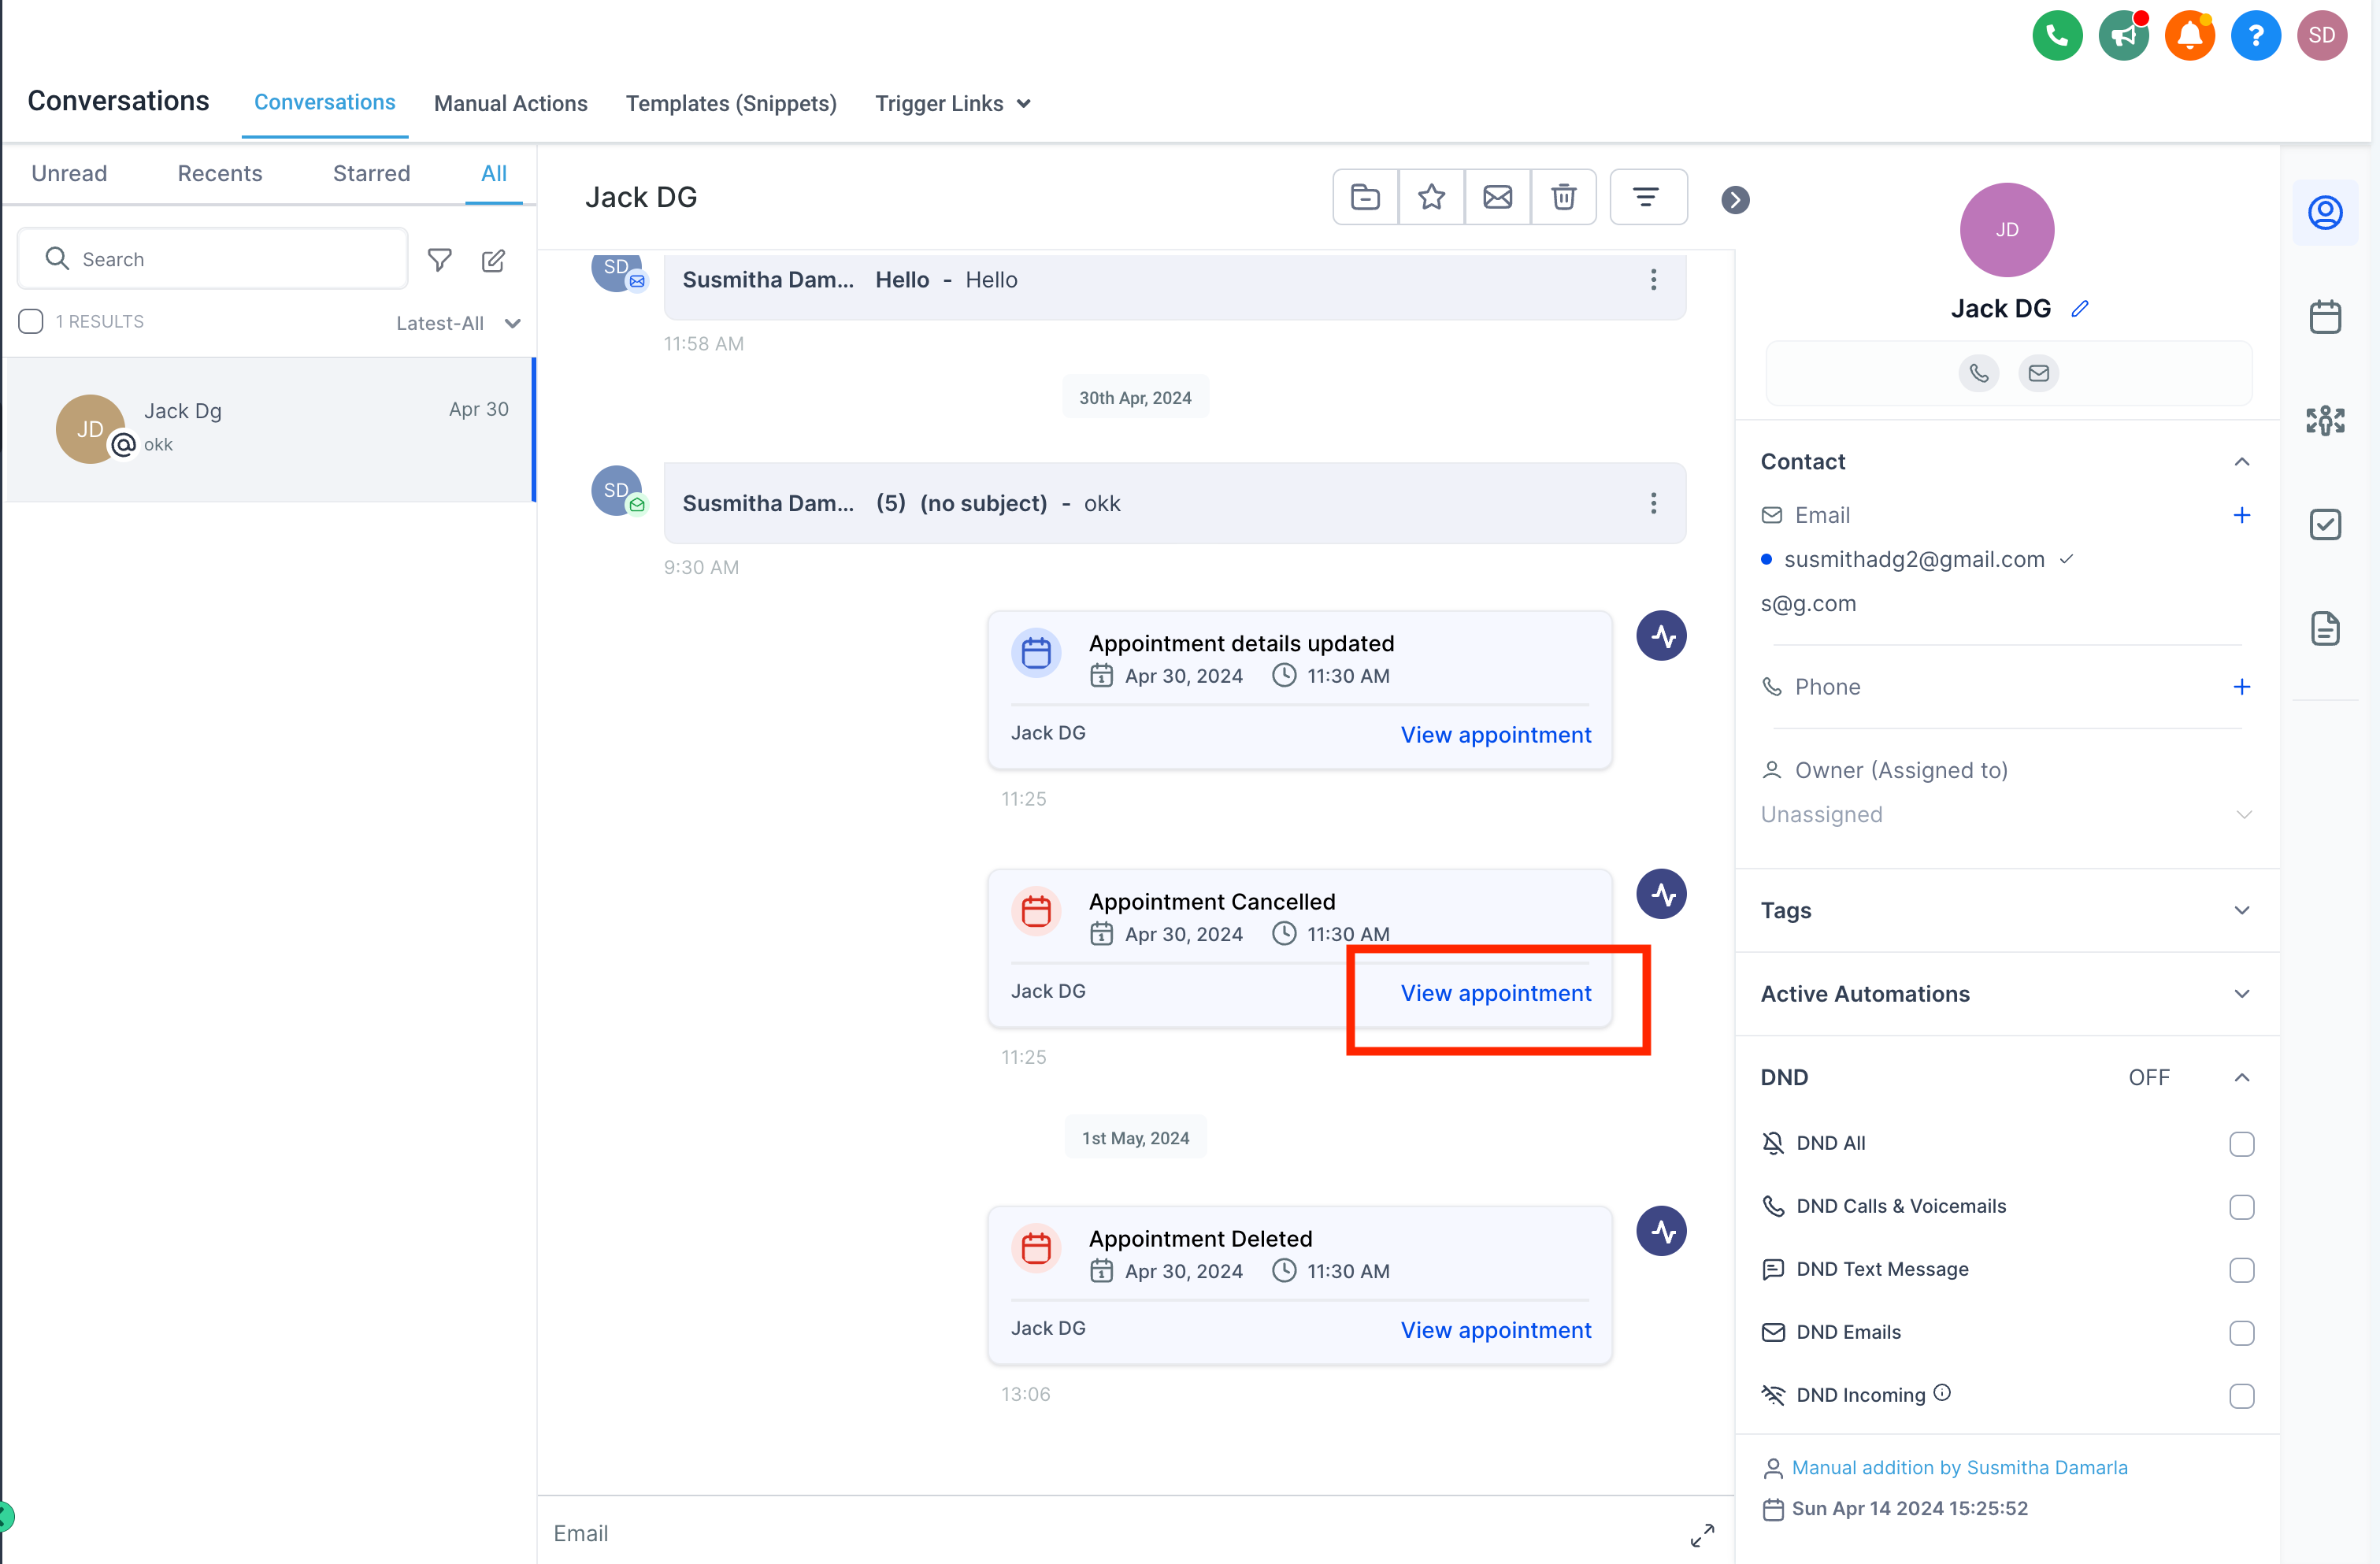The image size is (2380, 1564).
Task: Expand the Tags section
Action: pos(2241,910)
